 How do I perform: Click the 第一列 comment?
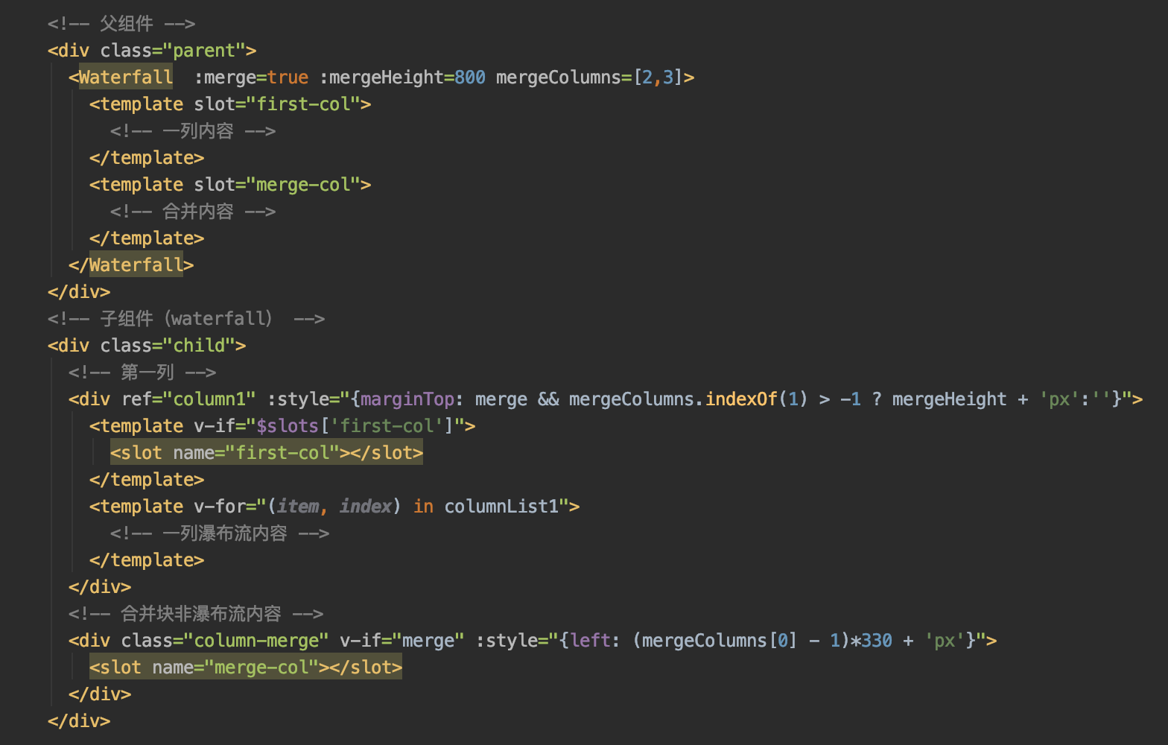click(x=142, y=372)
